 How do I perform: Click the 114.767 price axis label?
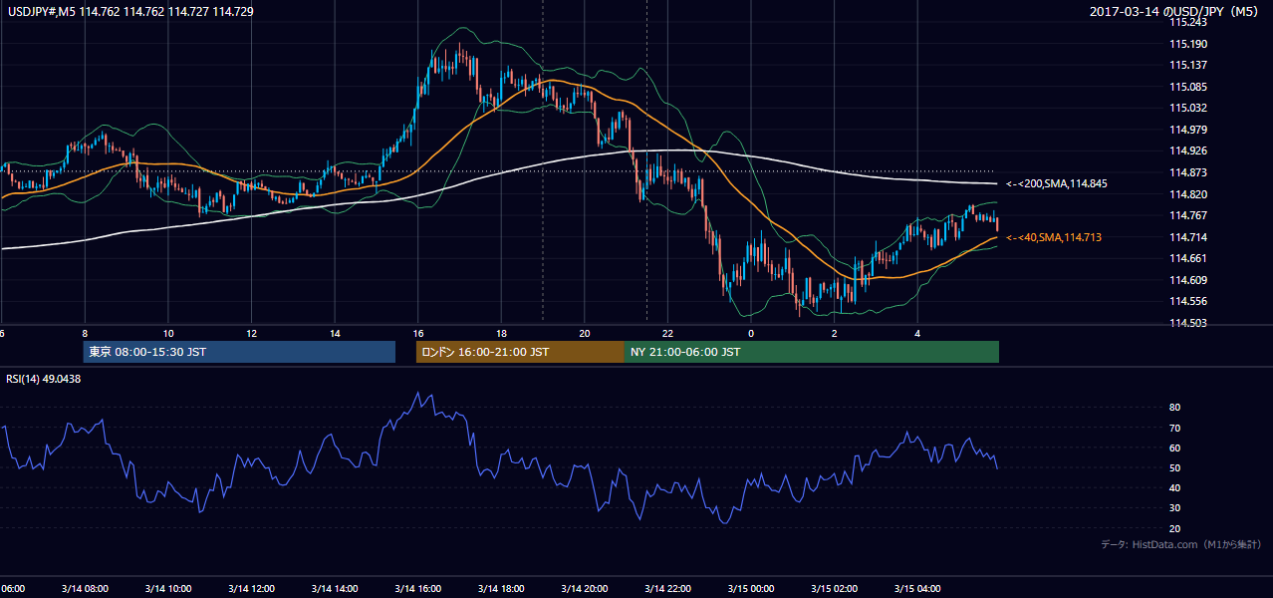click(x=1187, y=215)
